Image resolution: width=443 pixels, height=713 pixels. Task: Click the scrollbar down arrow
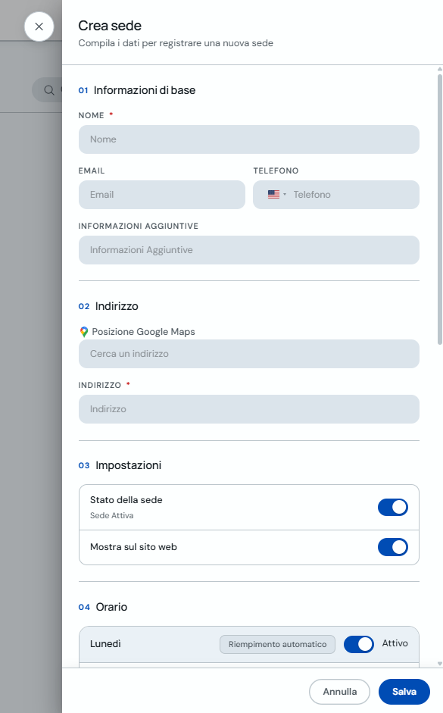(440, 664)
